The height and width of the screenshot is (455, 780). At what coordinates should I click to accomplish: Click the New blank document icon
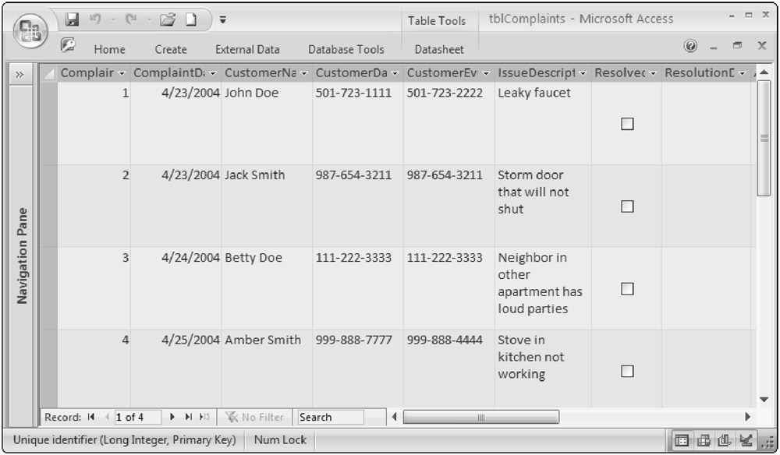coord(190,19)
